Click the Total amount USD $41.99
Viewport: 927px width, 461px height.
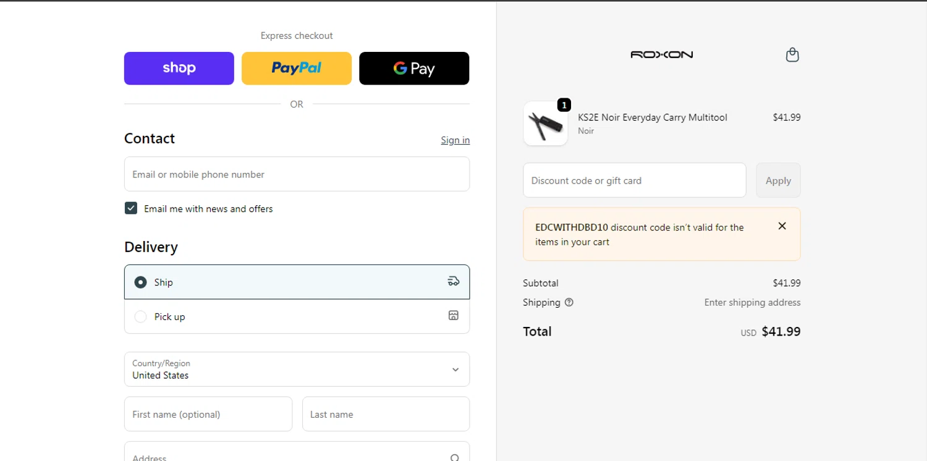[x=771, y=332]
